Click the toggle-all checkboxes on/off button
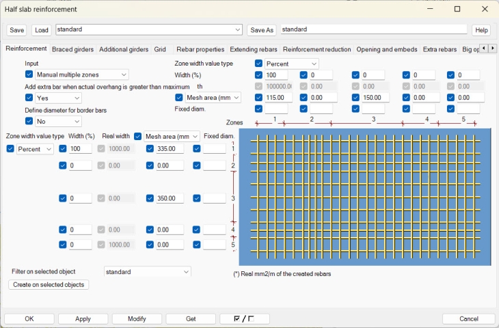Screen dimensions: 499x328 (x=245, y=319)
